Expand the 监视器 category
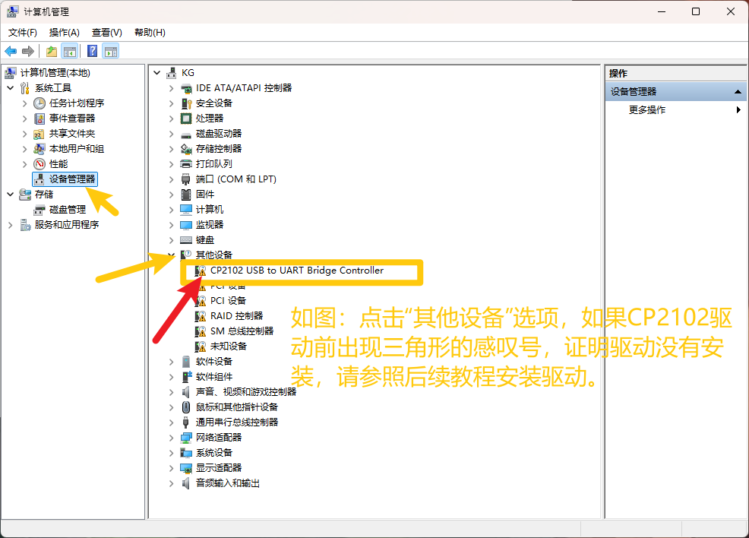 pyautogui.click(x=172, y=225)
